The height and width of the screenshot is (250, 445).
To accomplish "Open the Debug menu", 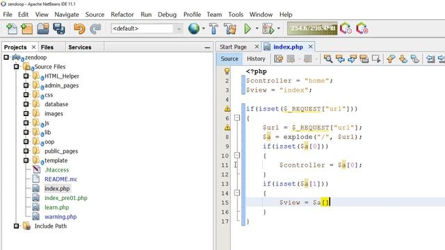I will tap(167, 15).
